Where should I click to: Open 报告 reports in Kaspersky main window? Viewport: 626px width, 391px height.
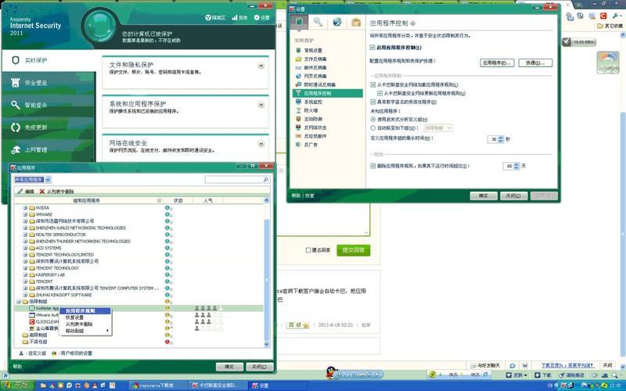coord(239,17)
